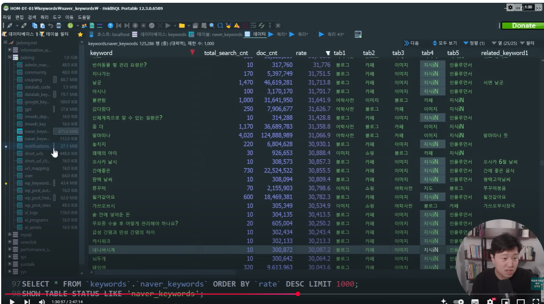Open the 쿼리 menu
Image resolution: width=544 pixels, height=304 pixels.
pyautogui.click(x=45, y=17)
